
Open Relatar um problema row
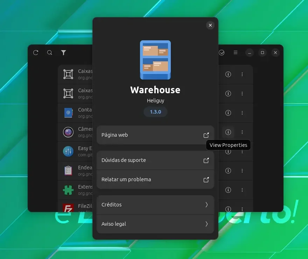point(155,179)
